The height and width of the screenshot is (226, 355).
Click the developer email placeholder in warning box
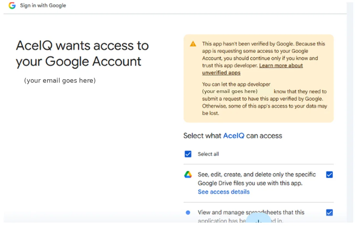tap(230, 91)
